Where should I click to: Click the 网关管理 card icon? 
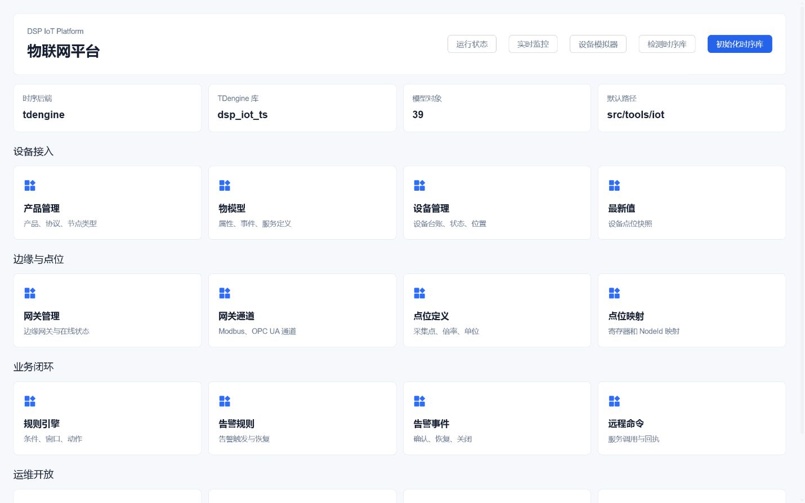pyautogui.click(x=30, y=293)
